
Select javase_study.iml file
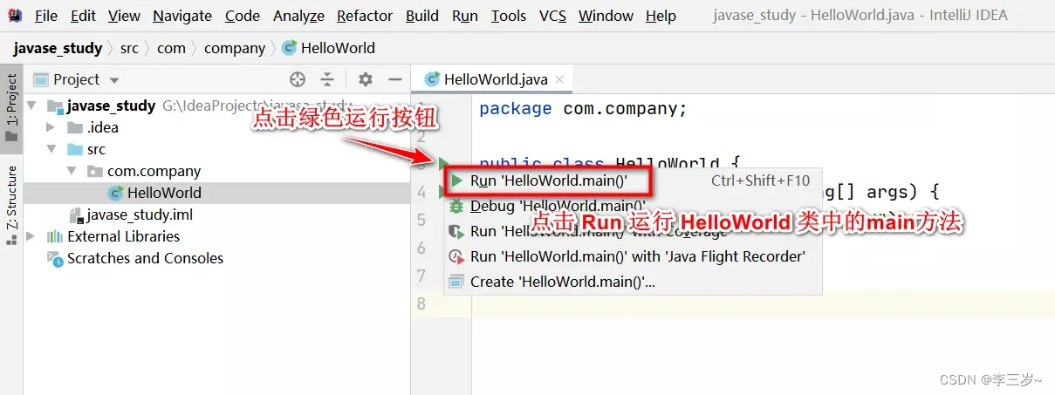pyautogui.click(x=140, y=215)
